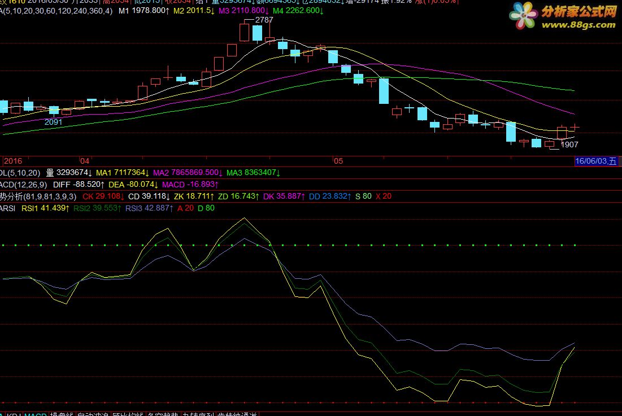Click the ARSI indicator name label
Image resolution: width=622 pixels, height=416 pixels.
[x=7, y=208]
